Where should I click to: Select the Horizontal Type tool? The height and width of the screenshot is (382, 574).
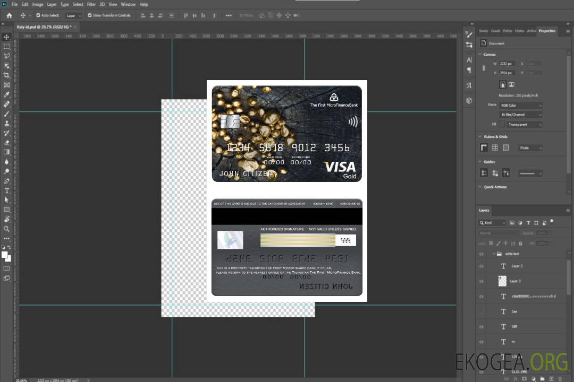(6, 190)
